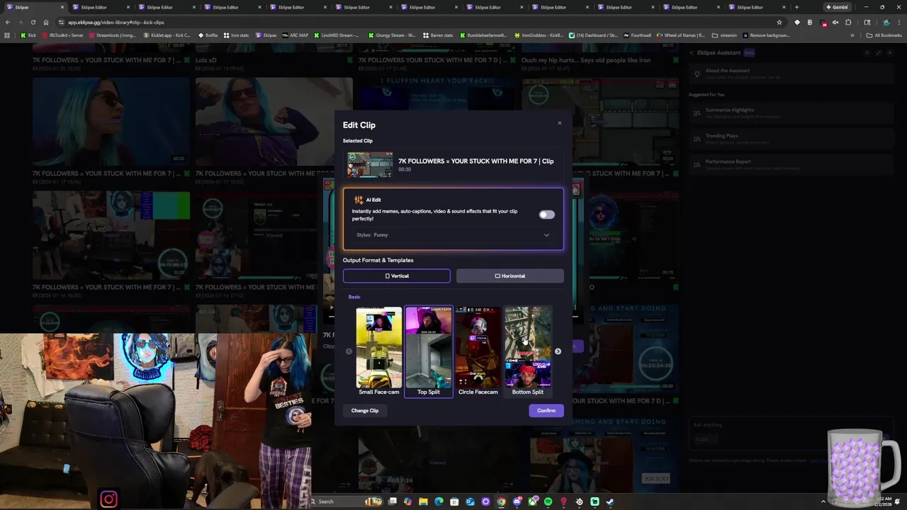Image resolution: width=907 pixels, height=510 pixels.
Task: Expand the Styles: Funny dropdown
Action: [x=453, y=234]
